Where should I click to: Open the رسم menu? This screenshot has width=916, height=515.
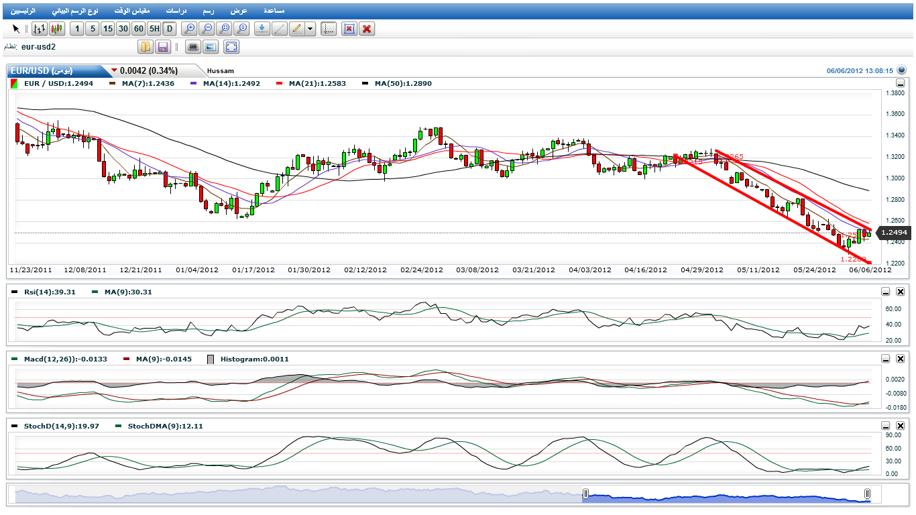click(x=208, y=11)
